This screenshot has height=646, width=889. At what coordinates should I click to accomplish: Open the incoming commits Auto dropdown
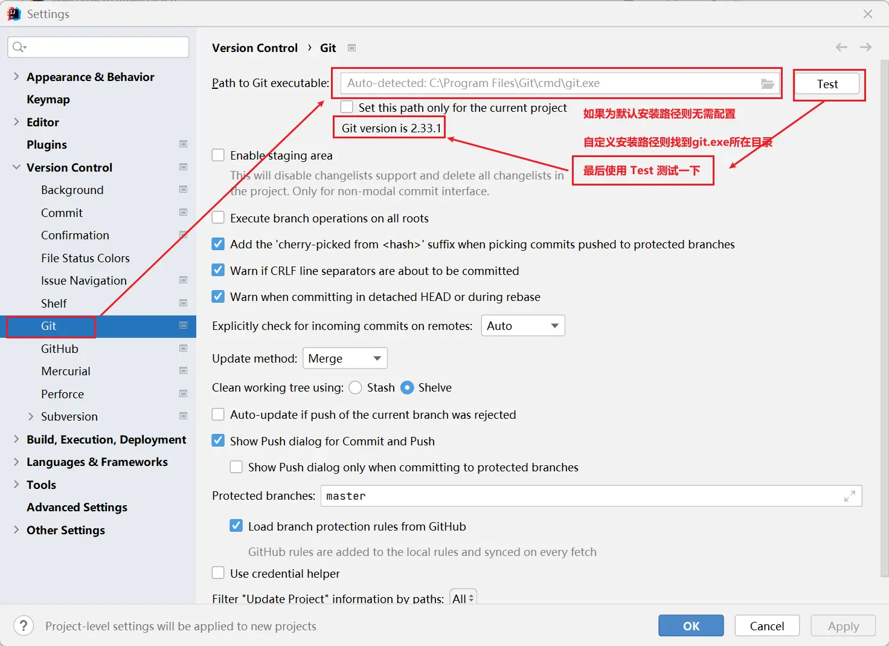(523, 326)
